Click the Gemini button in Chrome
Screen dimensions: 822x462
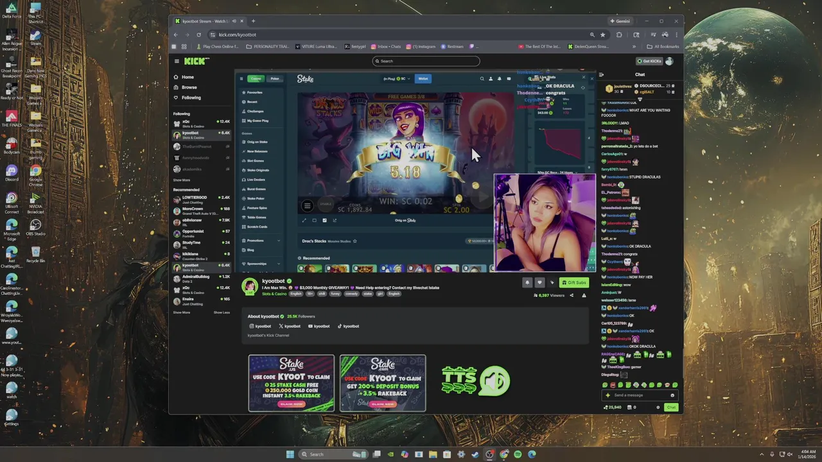coord(620,21)
